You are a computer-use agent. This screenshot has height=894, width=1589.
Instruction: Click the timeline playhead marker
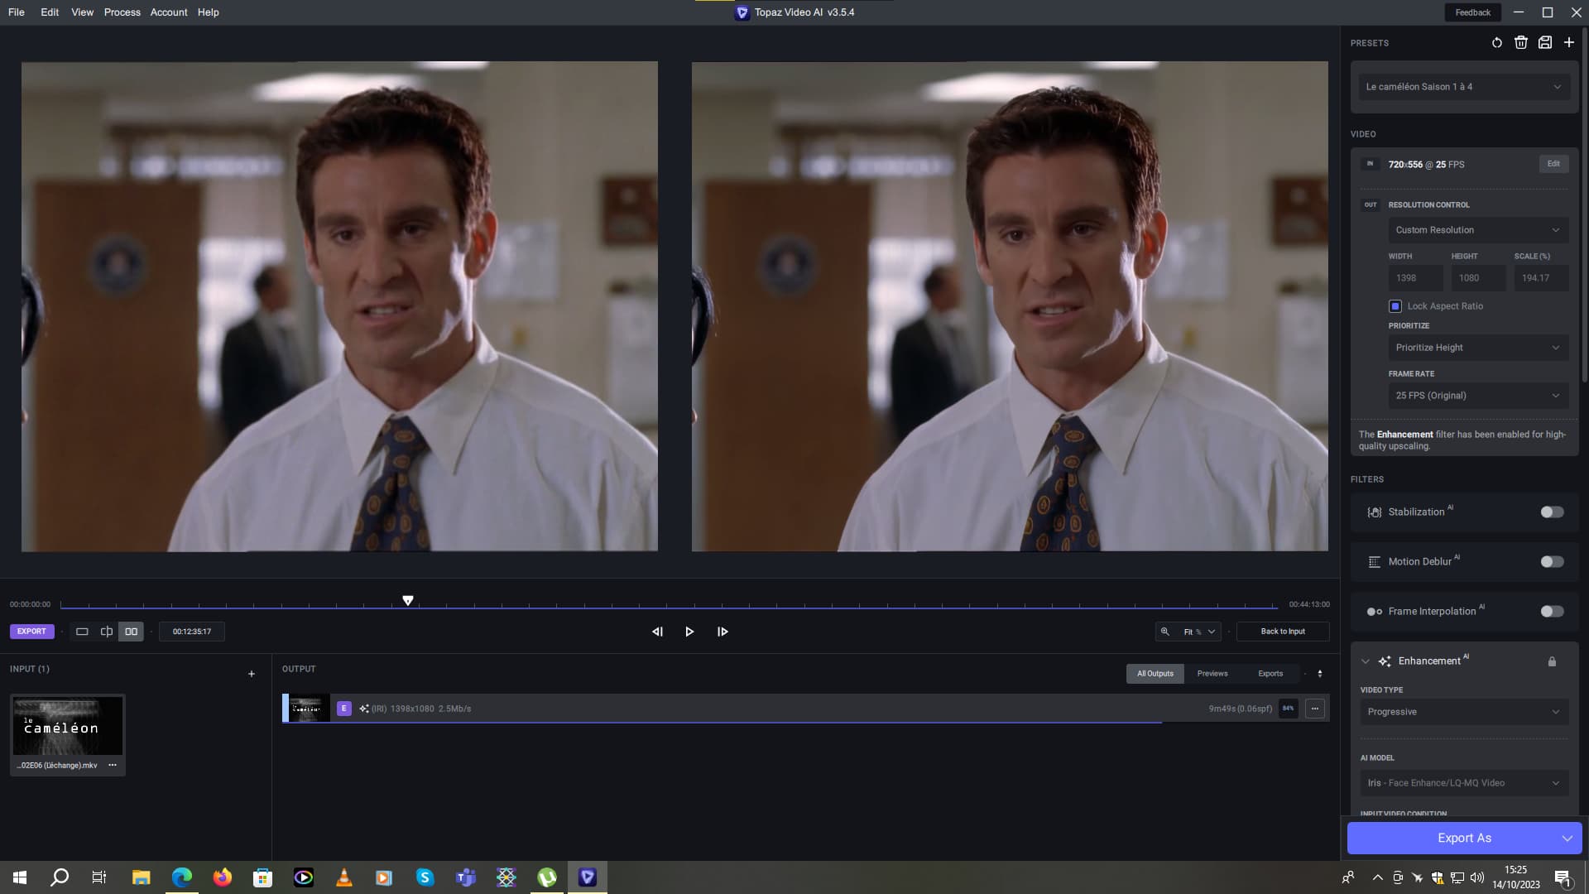408,600
